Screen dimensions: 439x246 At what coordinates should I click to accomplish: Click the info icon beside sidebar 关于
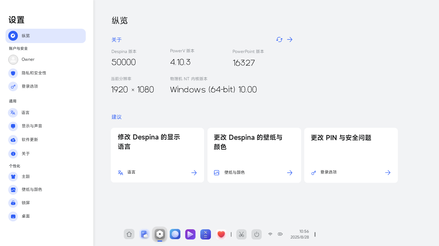(x=13, y=154)
